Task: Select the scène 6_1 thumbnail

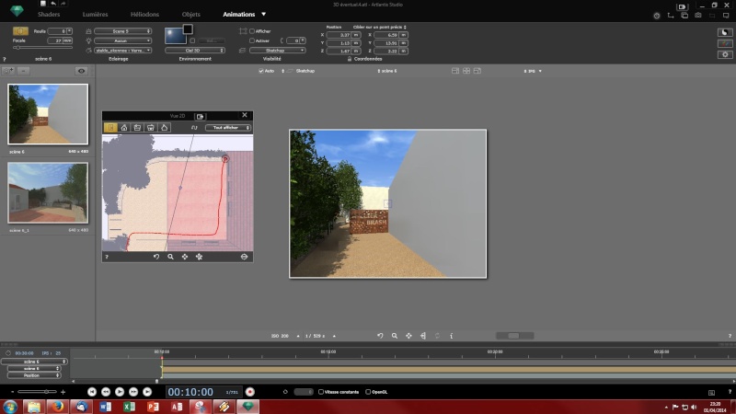Action: tap(48, 192)
